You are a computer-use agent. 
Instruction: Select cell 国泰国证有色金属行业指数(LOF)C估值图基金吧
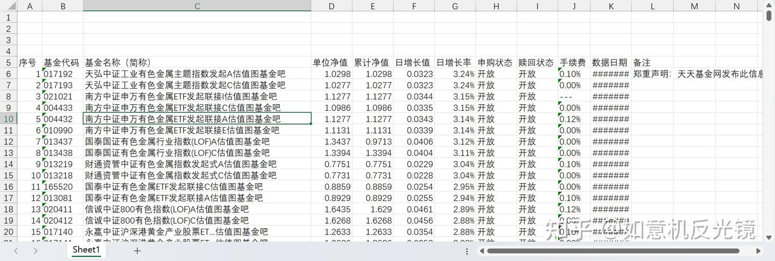pyautogui.click(x=197, y=153)
